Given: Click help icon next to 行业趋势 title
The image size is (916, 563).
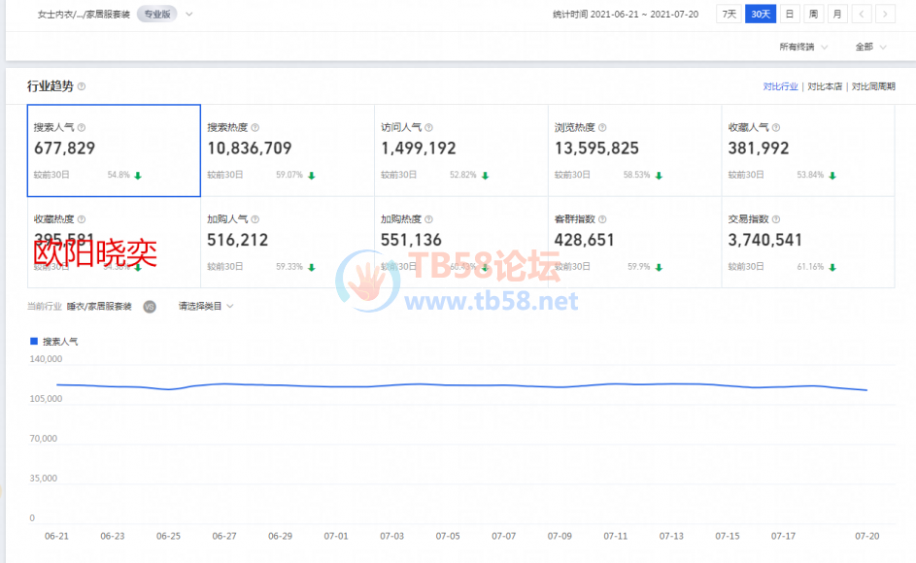Looking at the screenshot, I should [82, 86].
